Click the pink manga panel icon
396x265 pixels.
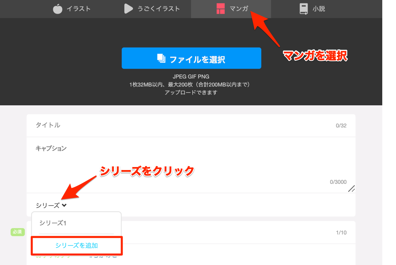coord(220,9)
